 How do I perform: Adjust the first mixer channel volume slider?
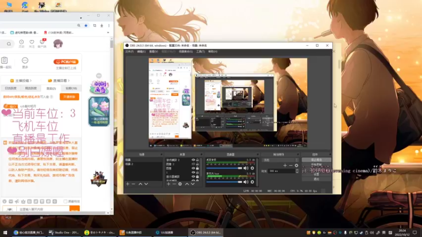tap(224, 168)
